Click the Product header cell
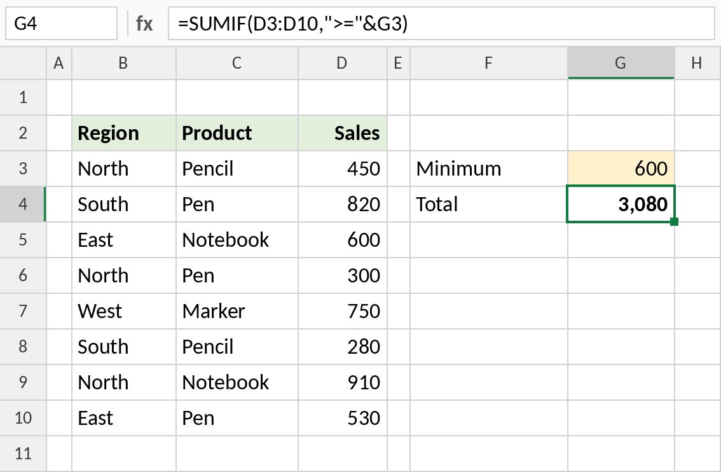The image size is (721, 472). (237, 134)
